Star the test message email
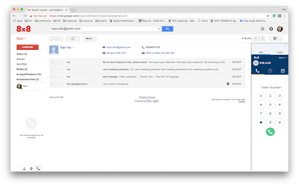 point(57,77)
